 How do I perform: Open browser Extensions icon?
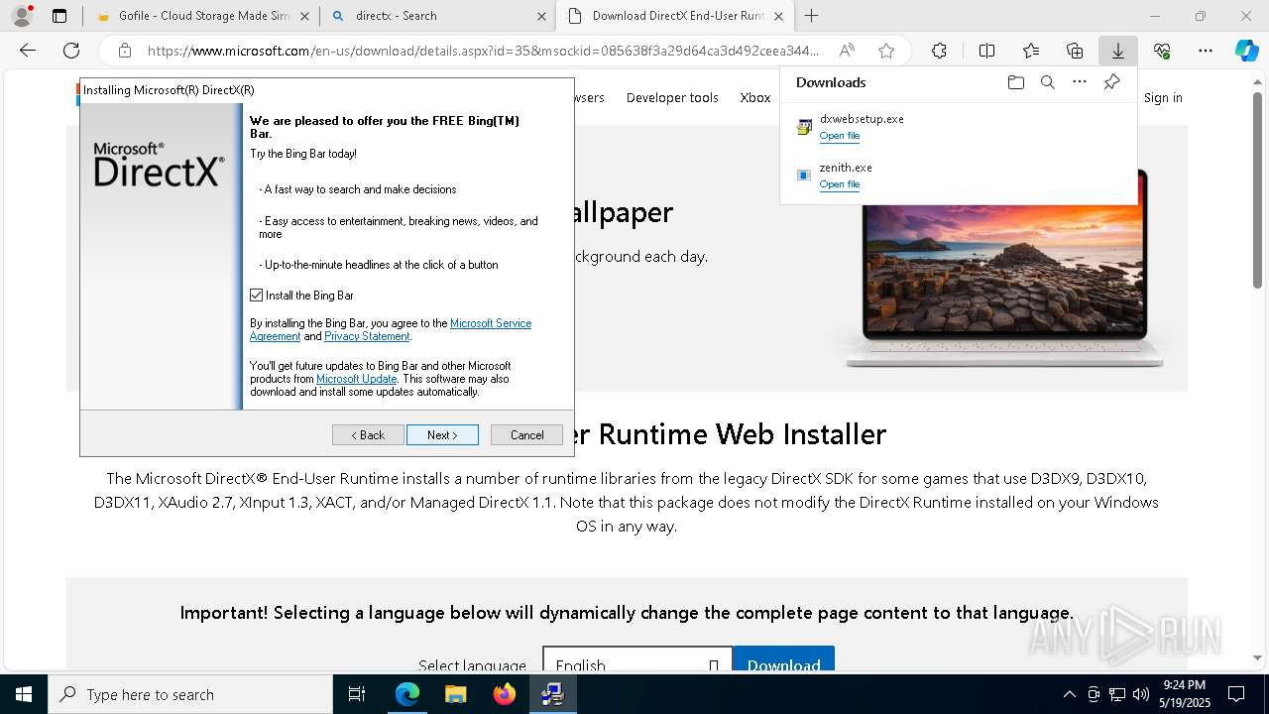[939, 51]
